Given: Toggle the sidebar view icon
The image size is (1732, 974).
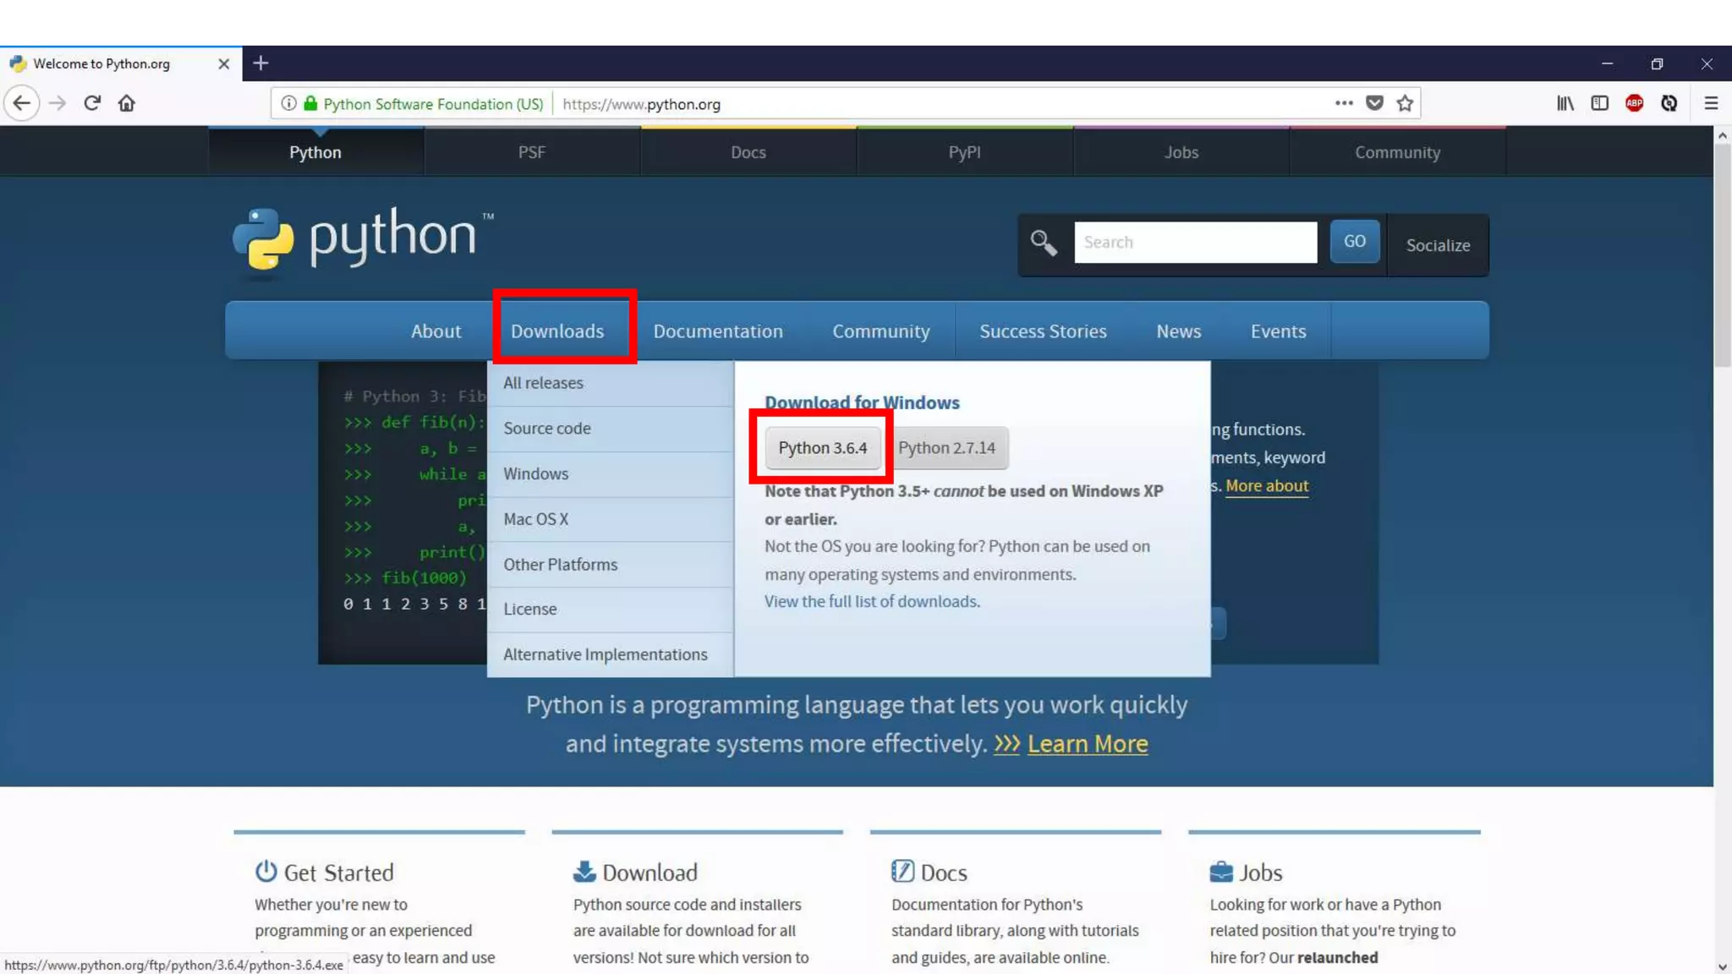Looking at the screenshot, I should click(x=1600, y=103).
